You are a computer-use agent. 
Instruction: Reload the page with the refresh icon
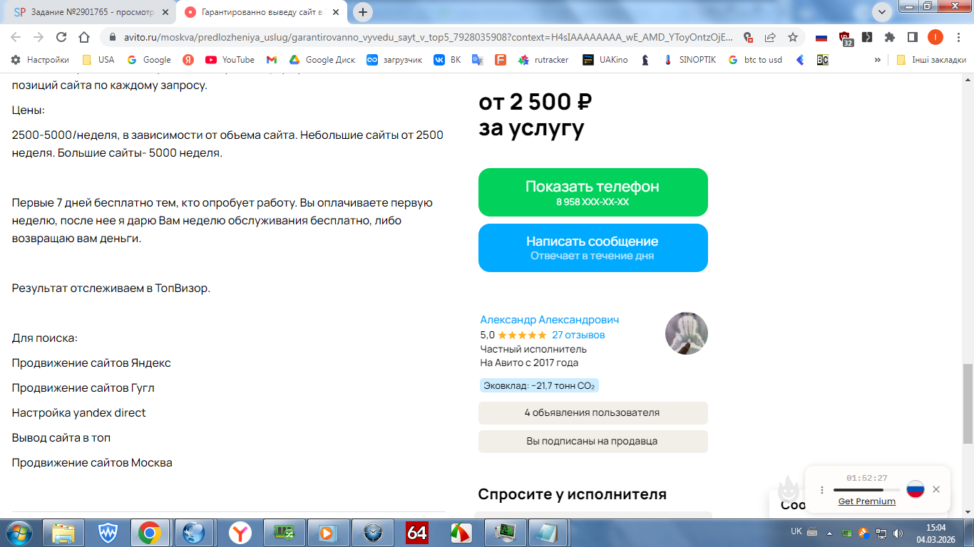[x=61, y=37]
